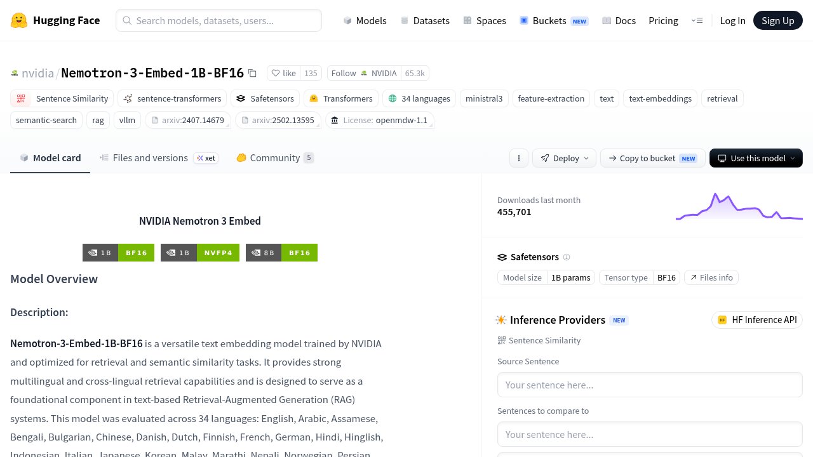Select the text tag
This screenshot has width=813, height=457.
pos(607,98)
